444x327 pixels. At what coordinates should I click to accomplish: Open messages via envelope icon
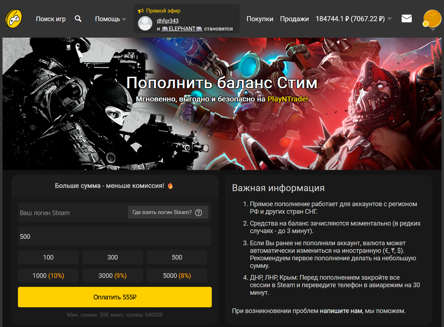click(407, 18)
